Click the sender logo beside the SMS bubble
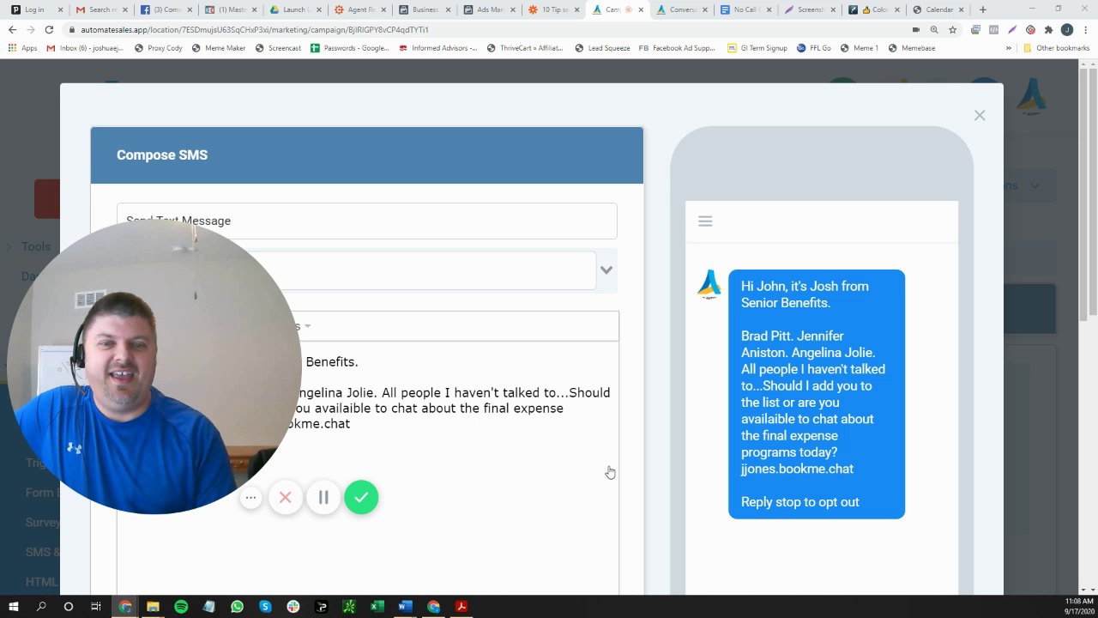The height and width of the screenshot is (618, 1098). click(x=709, y=284)
